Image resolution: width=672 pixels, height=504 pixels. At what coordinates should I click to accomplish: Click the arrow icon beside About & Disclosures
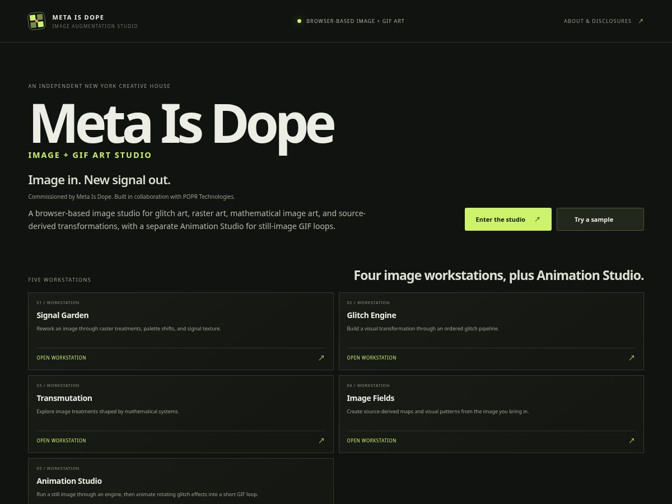pyautogui.click(x=641, y=21)
